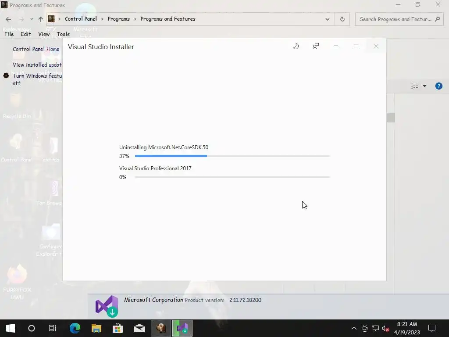Open the address bar history dropdown
Viewport: 449px width, 337px height.
click(x=327, y=19)
